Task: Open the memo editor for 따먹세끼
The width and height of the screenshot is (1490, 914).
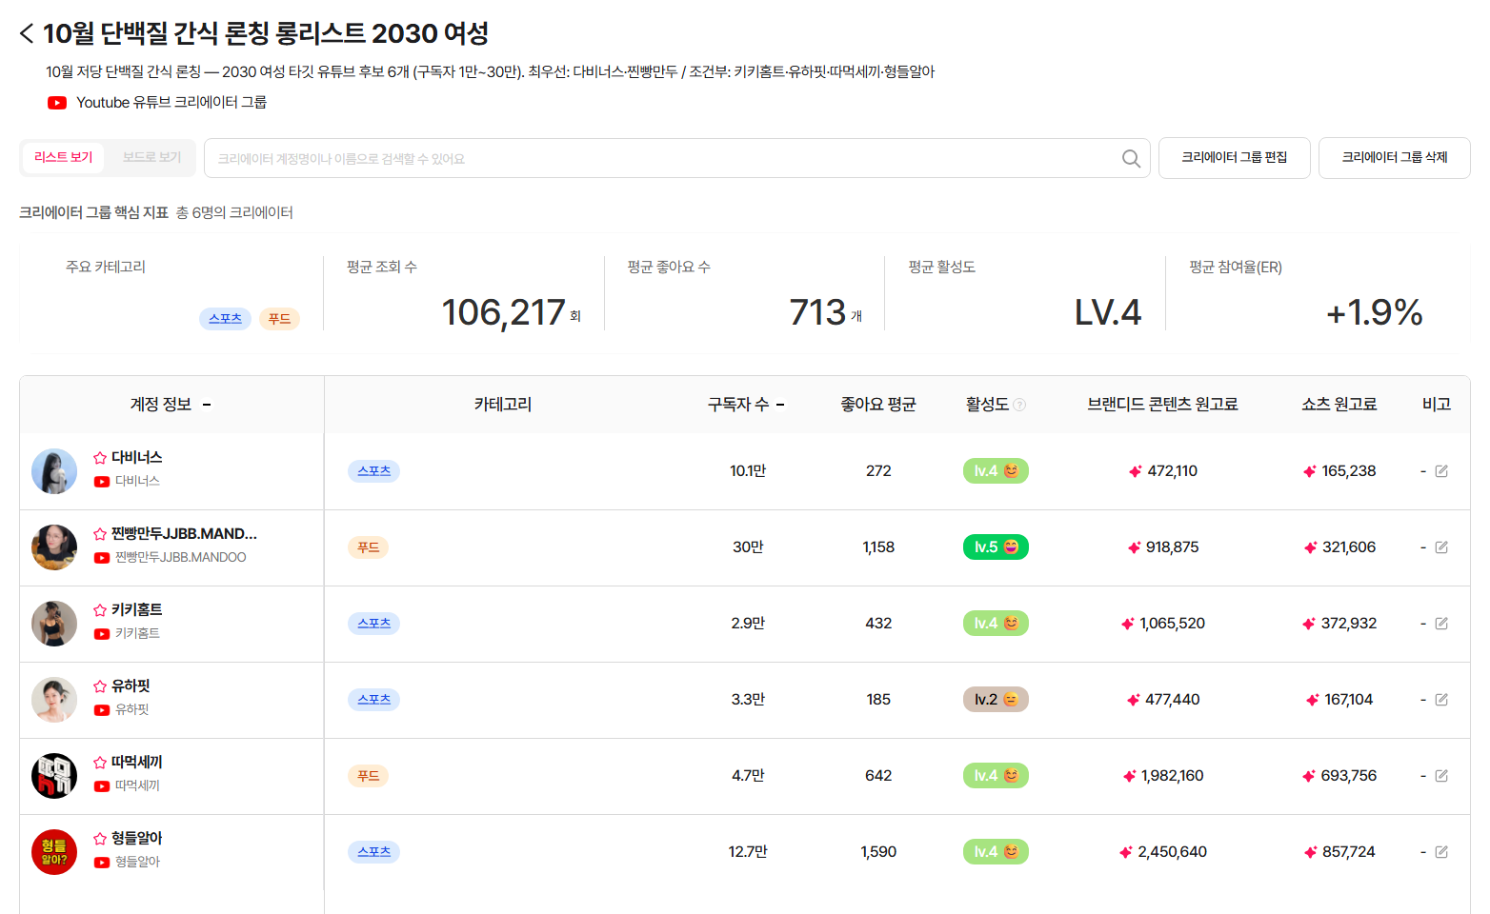Action: click(1441, 776)
